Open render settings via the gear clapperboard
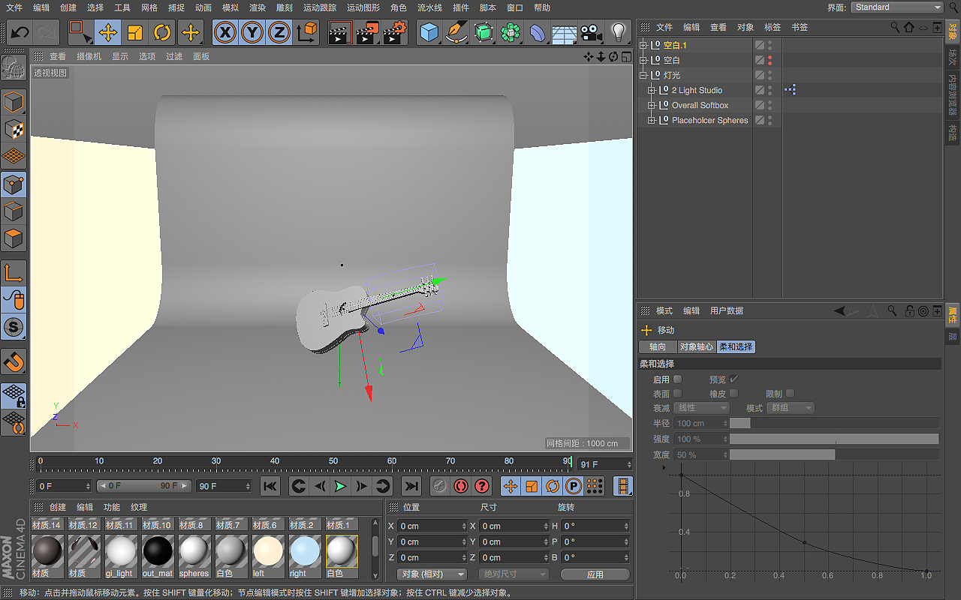The width and height of the screenshot is (961, 600). [x=395, y=32]
